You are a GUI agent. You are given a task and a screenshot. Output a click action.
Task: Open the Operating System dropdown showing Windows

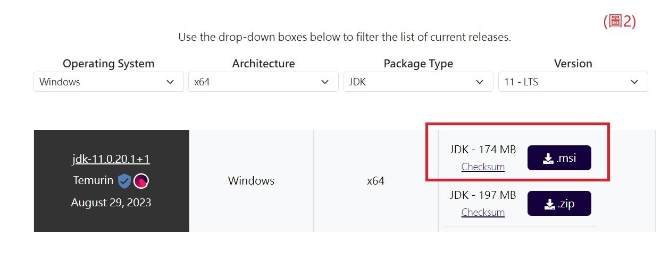tap(108, 82)
